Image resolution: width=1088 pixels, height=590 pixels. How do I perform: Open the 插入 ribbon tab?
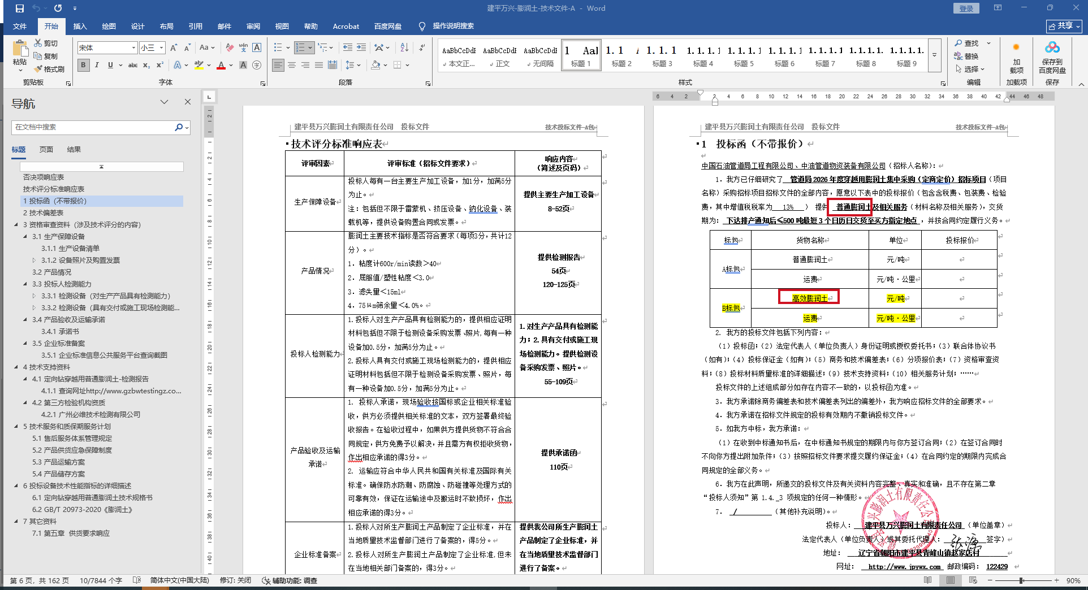(80, 26)
